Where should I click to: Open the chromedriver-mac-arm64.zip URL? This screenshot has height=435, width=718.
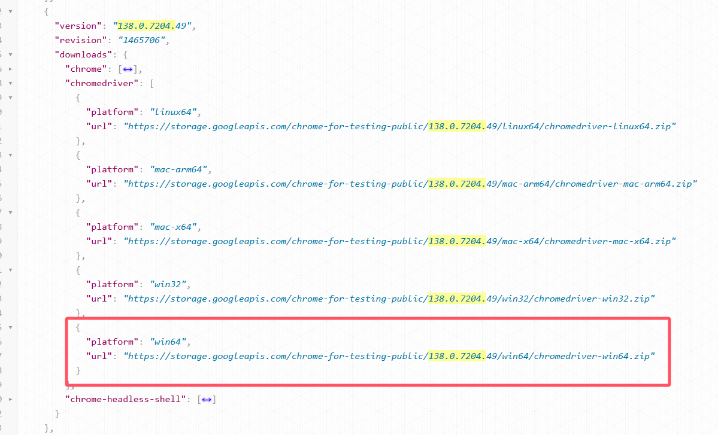tap(410, 184)
